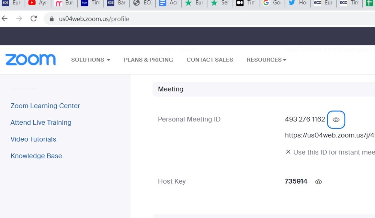Hide the Personal Meeting ID
The image size is (375, 218).
[x=336, y=119]
